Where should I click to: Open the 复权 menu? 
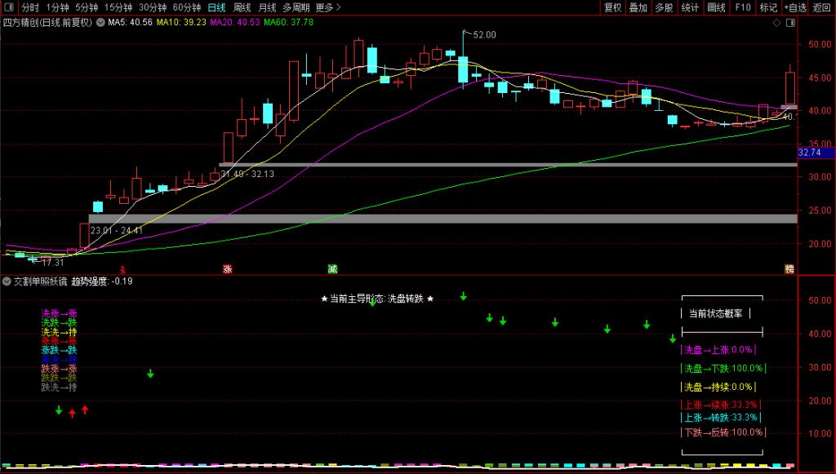pos(612,7)
